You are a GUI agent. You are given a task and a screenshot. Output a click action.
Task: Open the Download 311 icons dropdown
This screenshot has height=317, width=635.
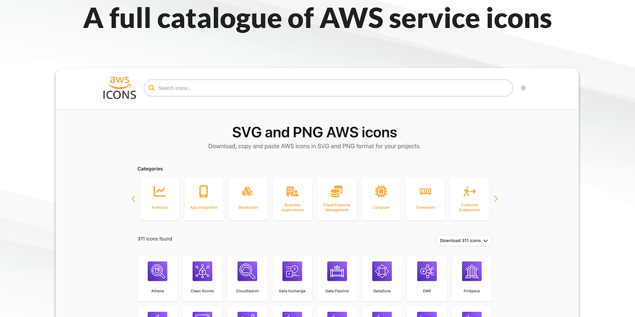(464, 241)
